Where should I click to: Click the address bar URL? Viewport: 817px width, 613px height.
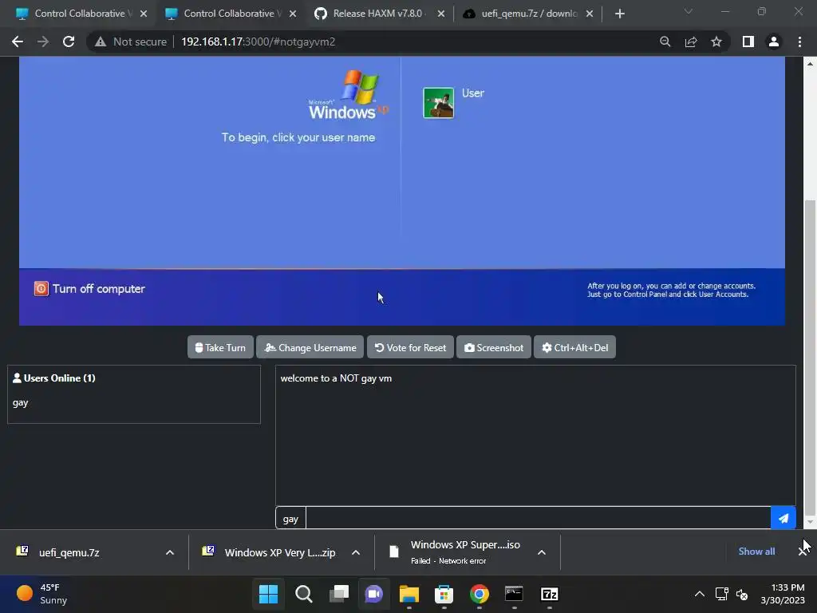258,42
